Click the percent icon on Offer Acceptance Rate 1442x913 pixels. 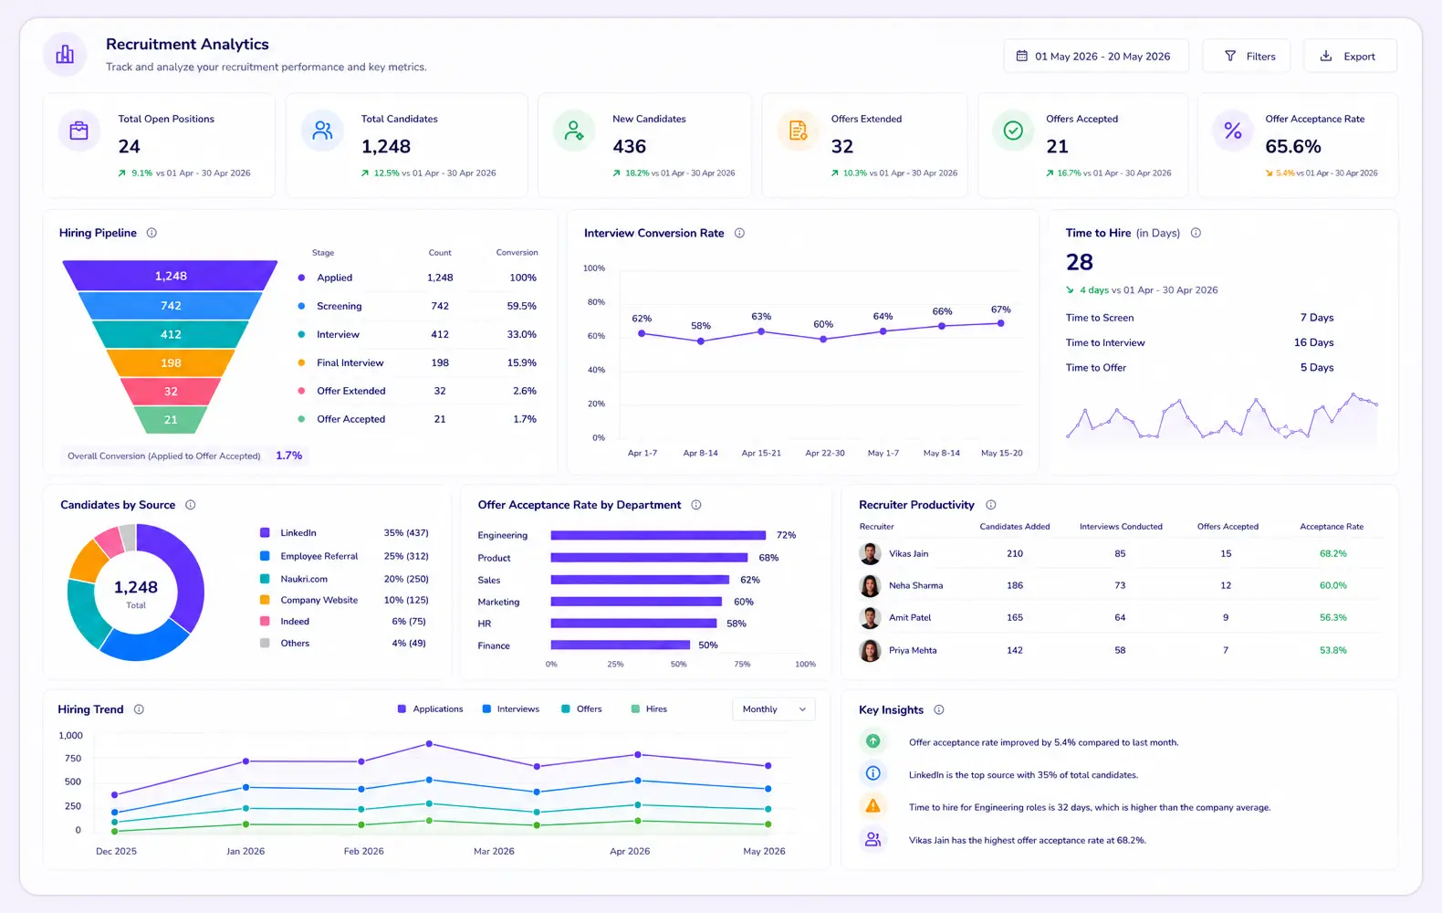point(1233,131)
